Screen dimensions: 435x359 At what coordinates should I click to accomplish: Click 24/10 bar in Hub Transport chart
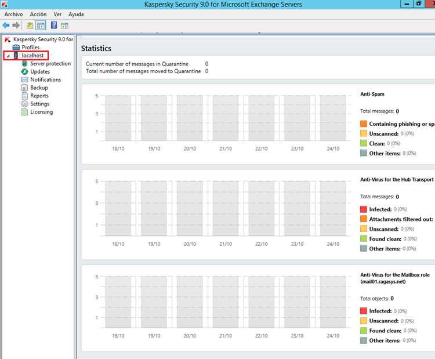click(x=333, y=208)
